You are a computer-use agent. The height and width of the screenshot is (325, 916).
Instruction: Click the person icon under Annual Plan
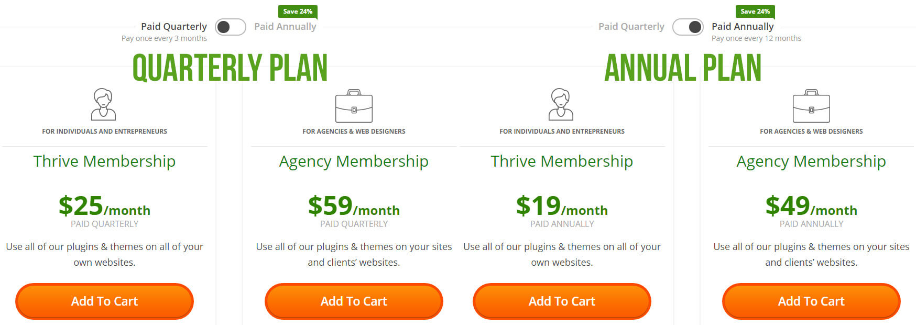pos(561,104)
